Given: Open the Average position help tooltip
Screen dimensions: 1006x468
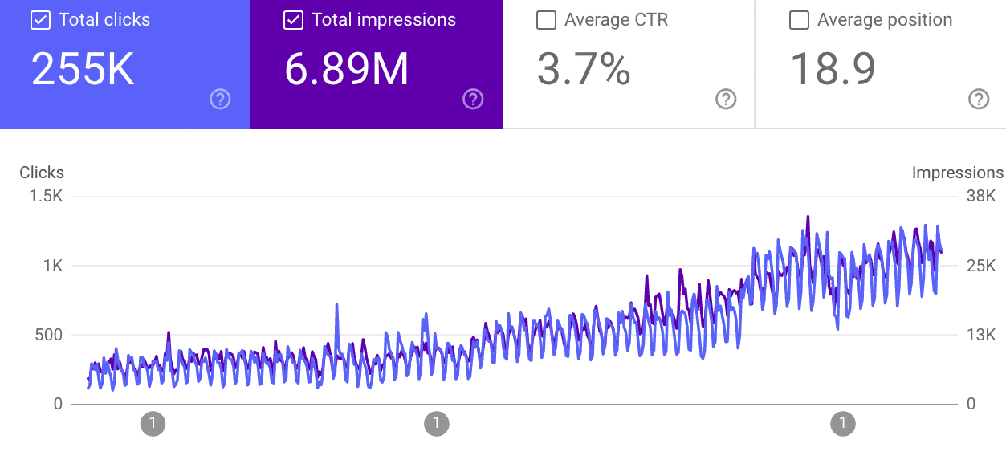Looking at the screenshot, I should [979, 100].
